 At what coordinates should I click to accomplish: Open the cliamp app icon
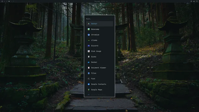89,40
